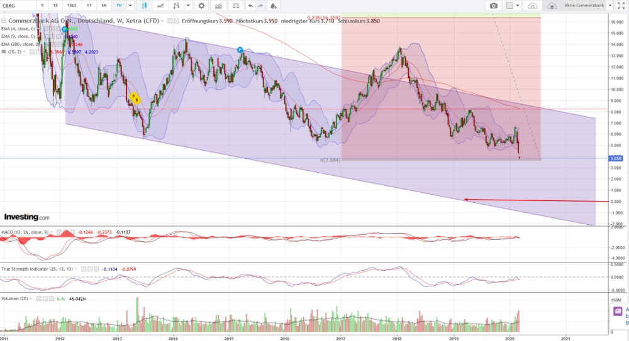Remove the Volumen indicator
Image resolution: width=629 pixels, height=341 pixels.
pos(51,298)
